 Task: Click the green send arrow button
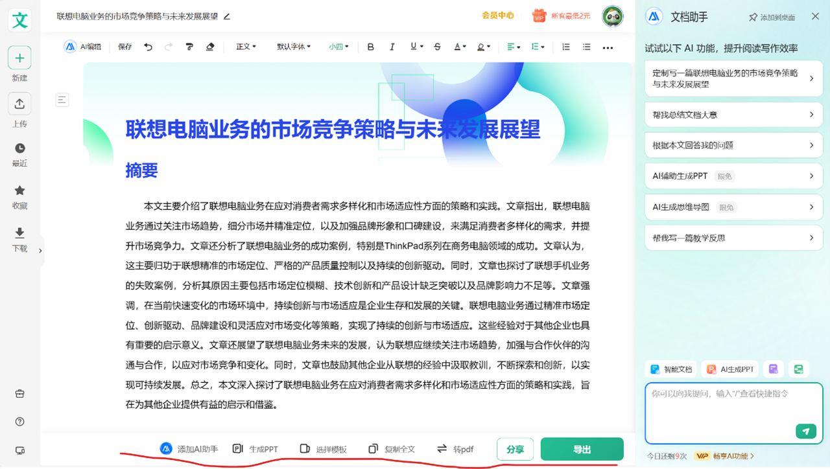[x=805, y=431]
